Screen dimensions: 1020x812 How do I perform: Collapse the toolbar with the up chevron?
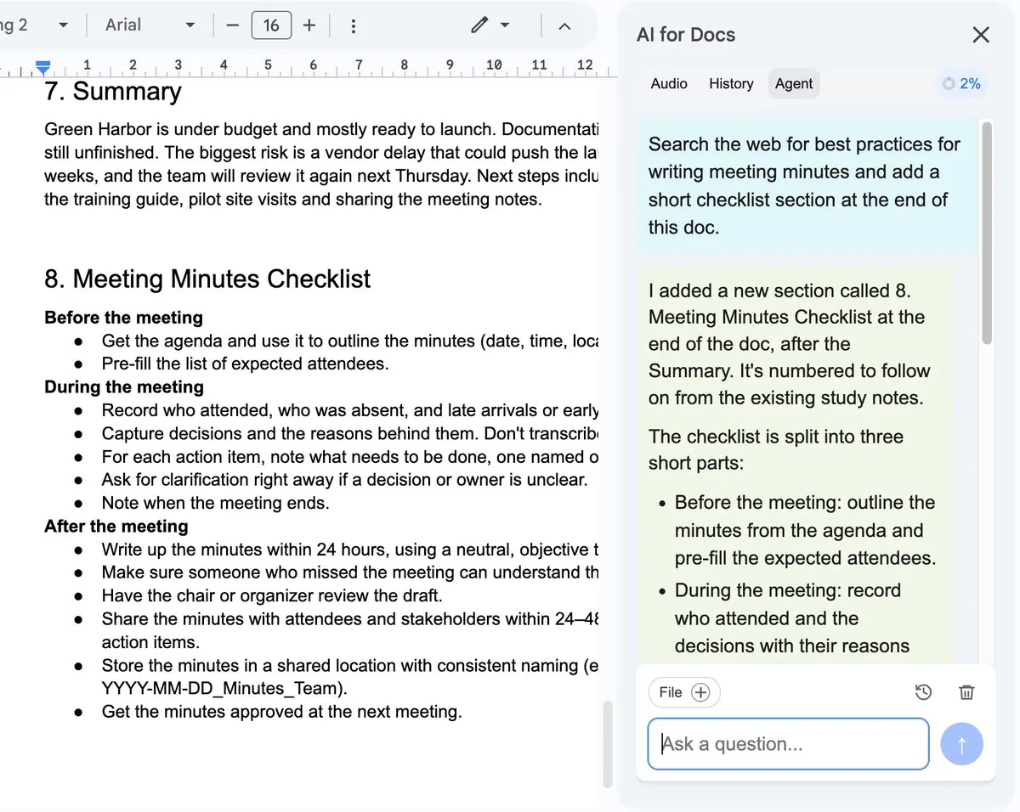coord(564,25)
